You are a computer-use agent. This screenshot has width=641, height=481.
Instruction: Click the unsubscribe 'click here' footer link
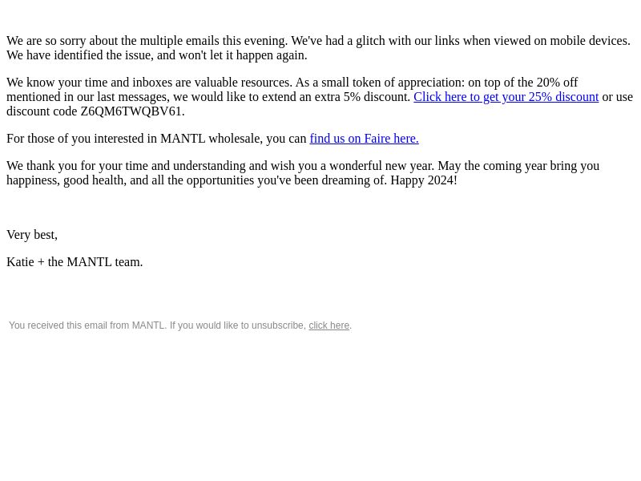point(329,325)
